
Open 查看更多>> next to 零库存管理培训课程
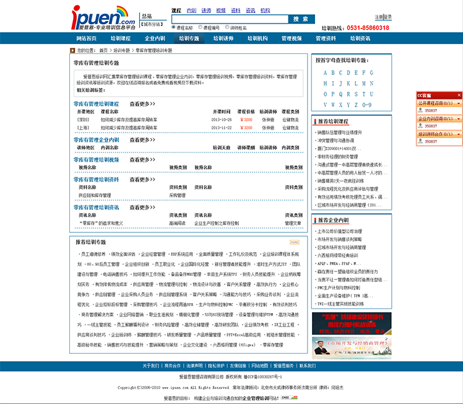142,104
